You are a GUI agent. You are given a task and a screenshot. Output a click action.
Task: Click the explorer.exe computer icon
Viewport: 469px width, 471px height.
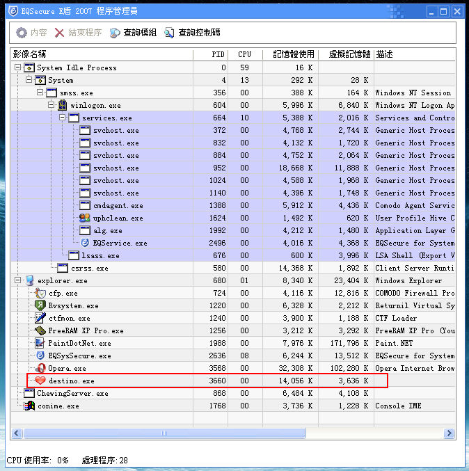coord(29,280)
